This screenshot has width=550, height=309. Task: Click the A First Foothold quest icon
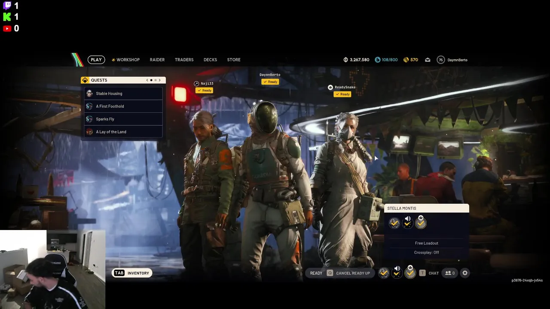coord(89,106)
